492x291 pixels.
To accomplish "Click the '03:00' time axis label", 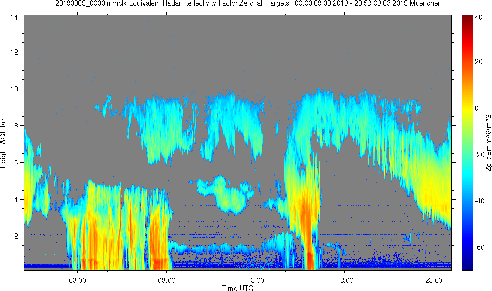I will (x=78, y=280).
